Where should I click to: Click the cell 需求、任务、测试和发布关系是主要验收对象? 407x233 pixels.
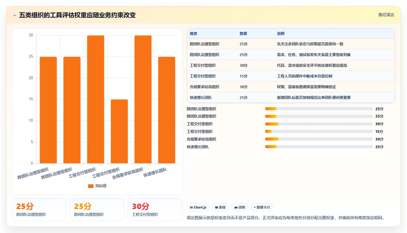[x=314, y=55]
